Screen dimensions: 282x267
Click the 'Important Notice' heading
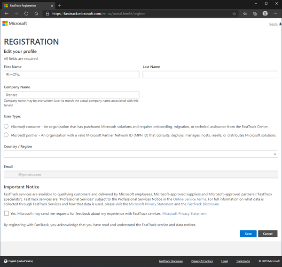[22, 187]
